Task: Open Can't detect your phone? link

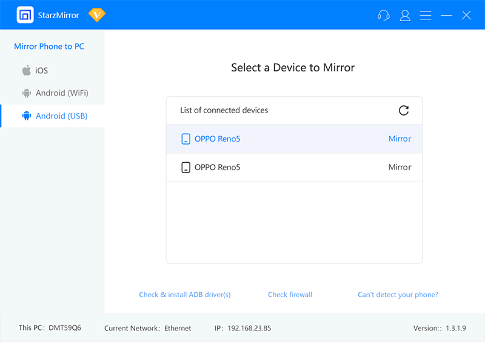Action: 398,294
